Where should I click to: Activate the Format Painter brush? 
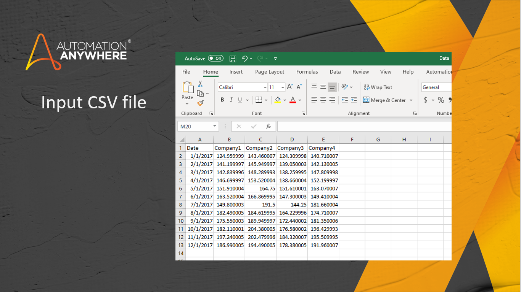coord(200,103)
